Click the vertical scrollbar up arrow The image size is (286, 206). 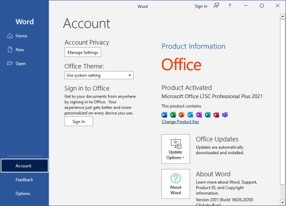click(283, 17)
